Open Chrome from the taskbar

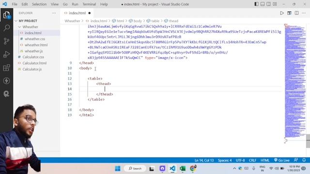(193, 168)
